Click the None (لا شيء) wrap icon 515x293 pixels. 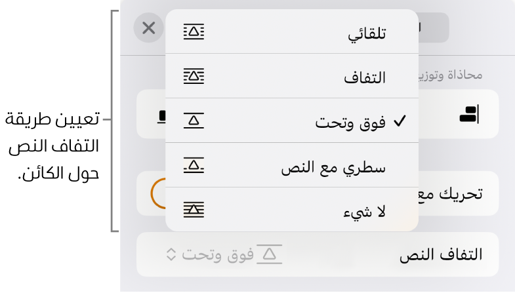click(194, 210)
